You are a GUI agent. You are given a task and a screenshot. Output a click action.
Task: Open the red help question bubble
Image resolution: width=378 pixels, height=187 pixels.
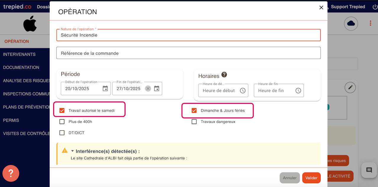click(x=11, y=173)
